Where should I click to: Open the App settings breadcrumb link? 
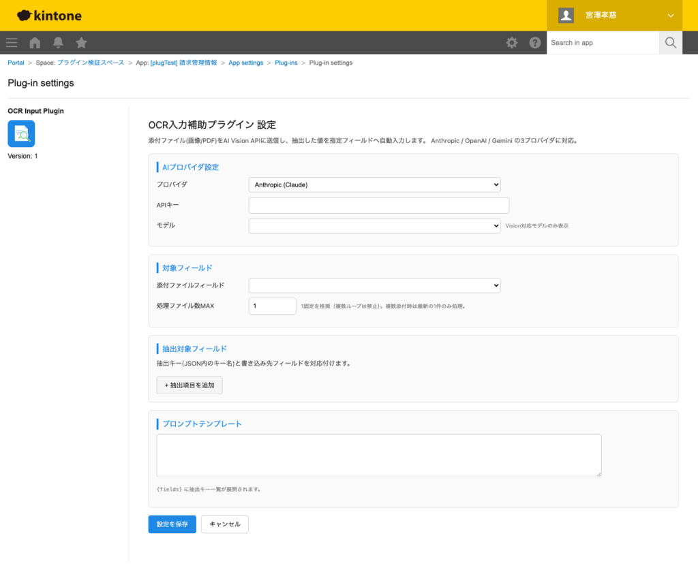click(245, 62)
